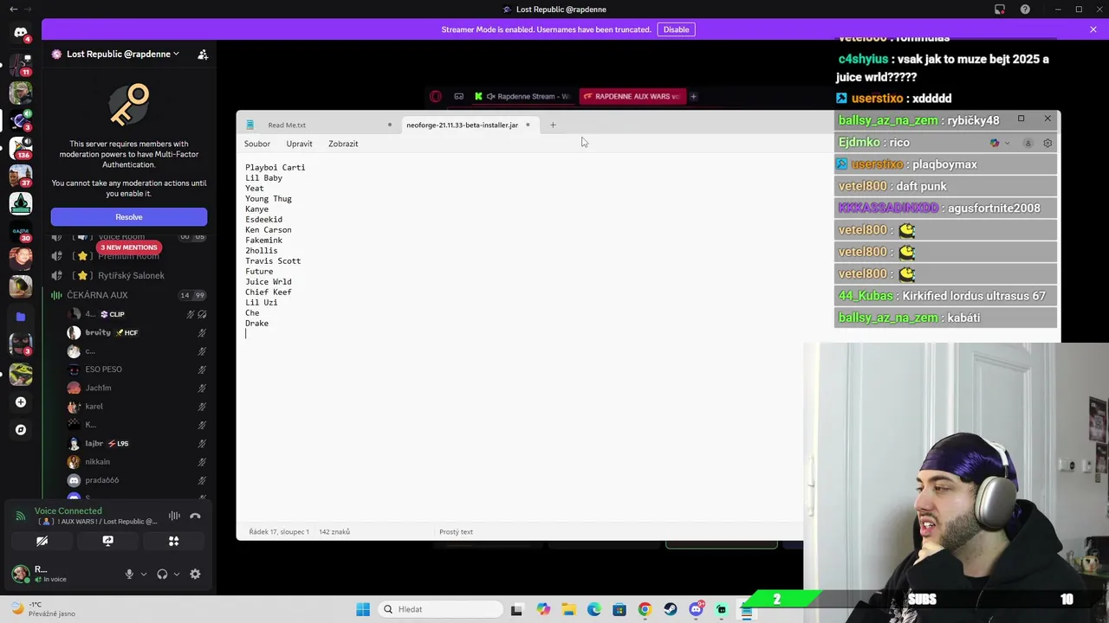Click the line Playboi Carti in Notepad
The image size is (1109, 623).
point(275,167)
